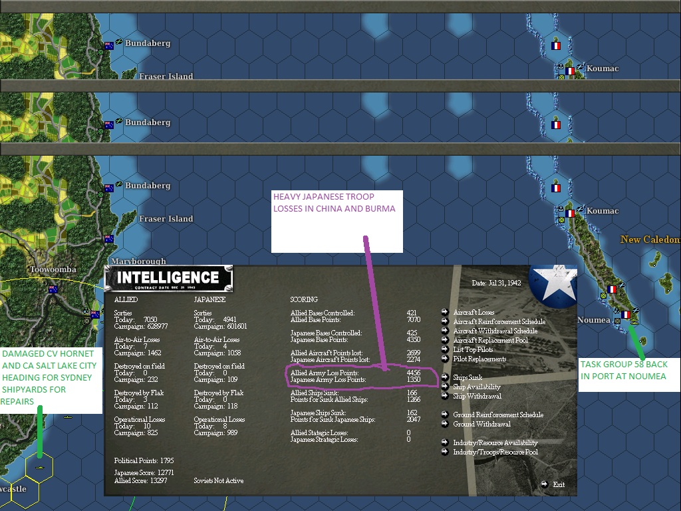Select the Australian flag base near Maryborough

click(x=108, y=239)
